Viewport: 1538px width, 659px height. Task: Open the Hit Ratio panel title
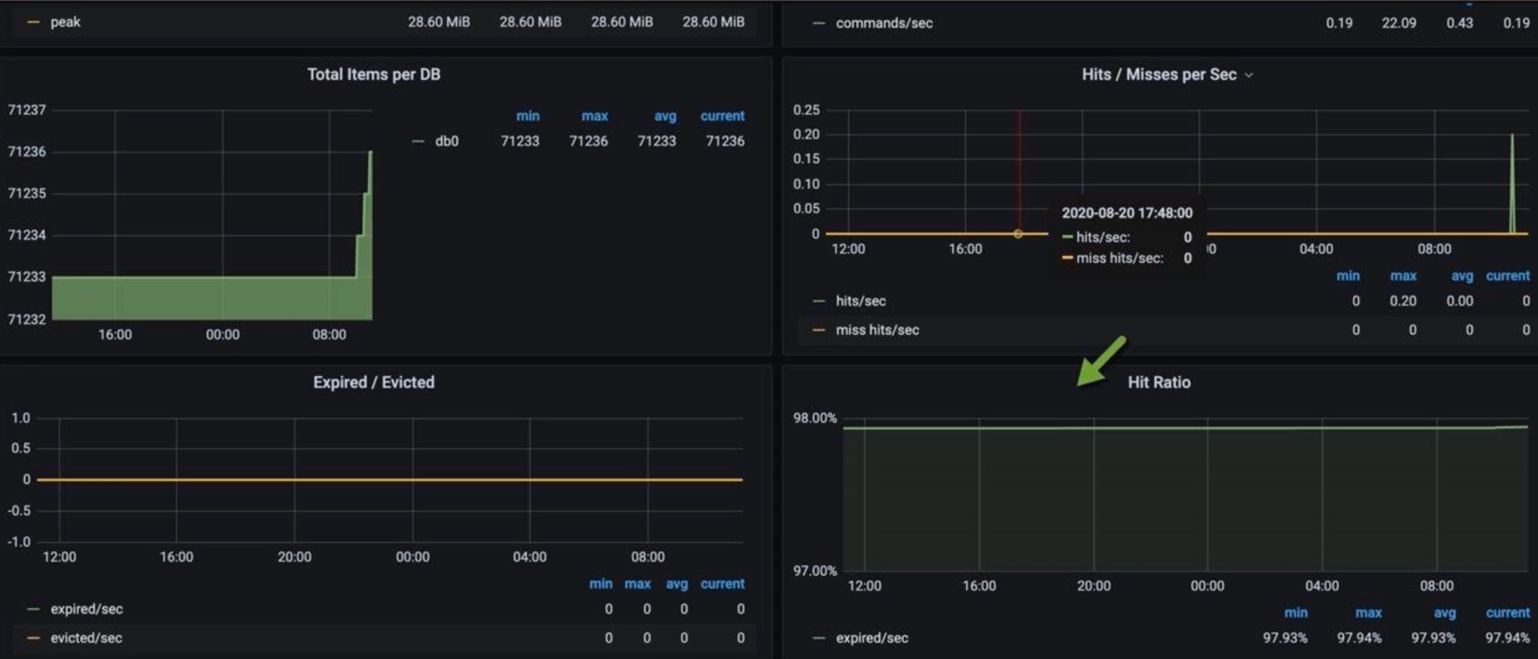tap(1159, 382)
